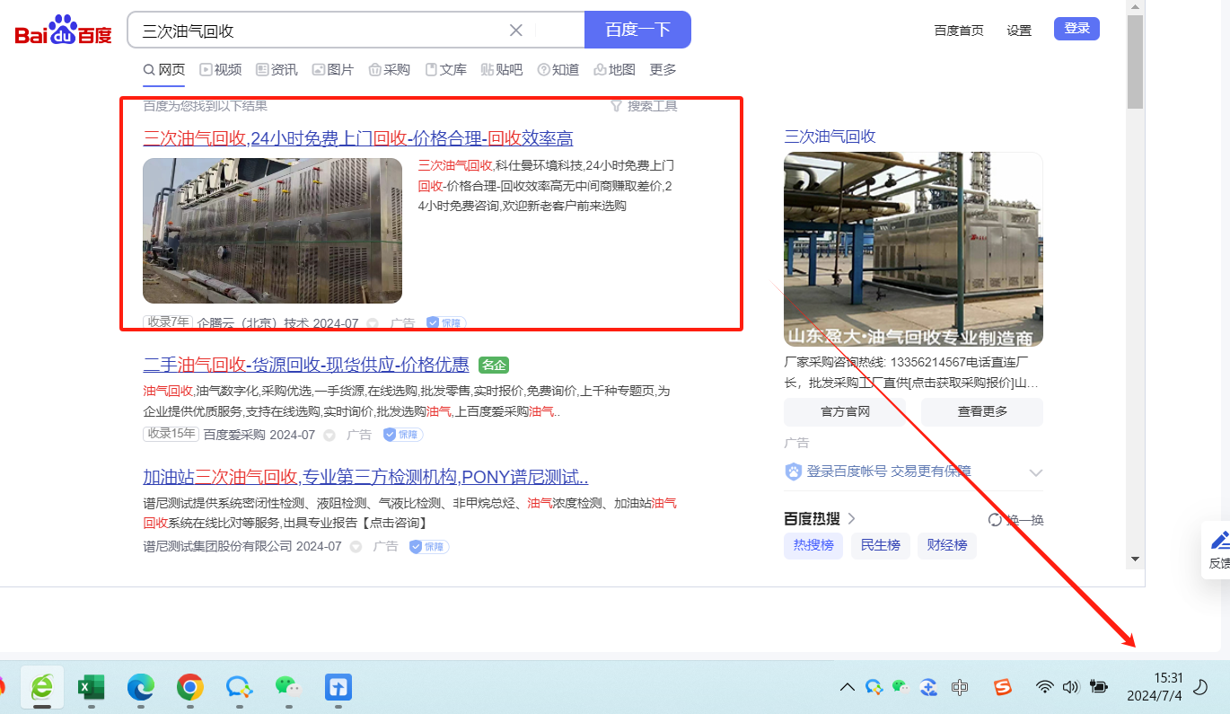Switch to the 图片 tab

click(332, 70)
